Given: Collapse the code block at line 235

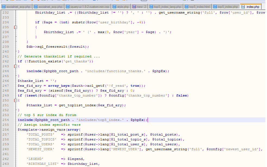Looking at the screenshot, I should click(15, 27).
